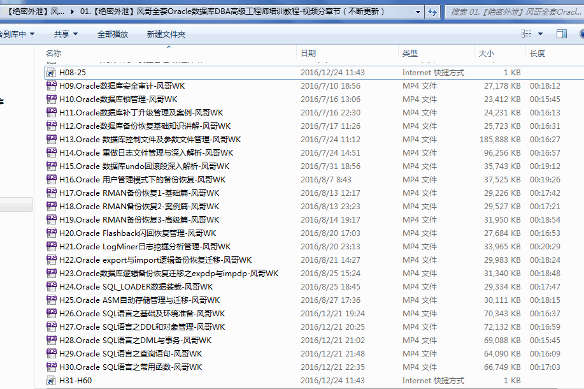This screenshot has height=389, width=584.
Task: Click the MP4 icon of H23.Oracle expdp file
Action: (x=51, y=274)
